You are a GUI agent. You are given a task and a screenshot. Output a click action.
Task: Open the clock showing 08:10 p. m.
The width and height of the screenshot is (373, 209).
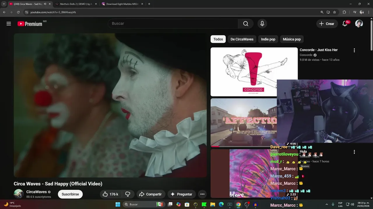363,204
